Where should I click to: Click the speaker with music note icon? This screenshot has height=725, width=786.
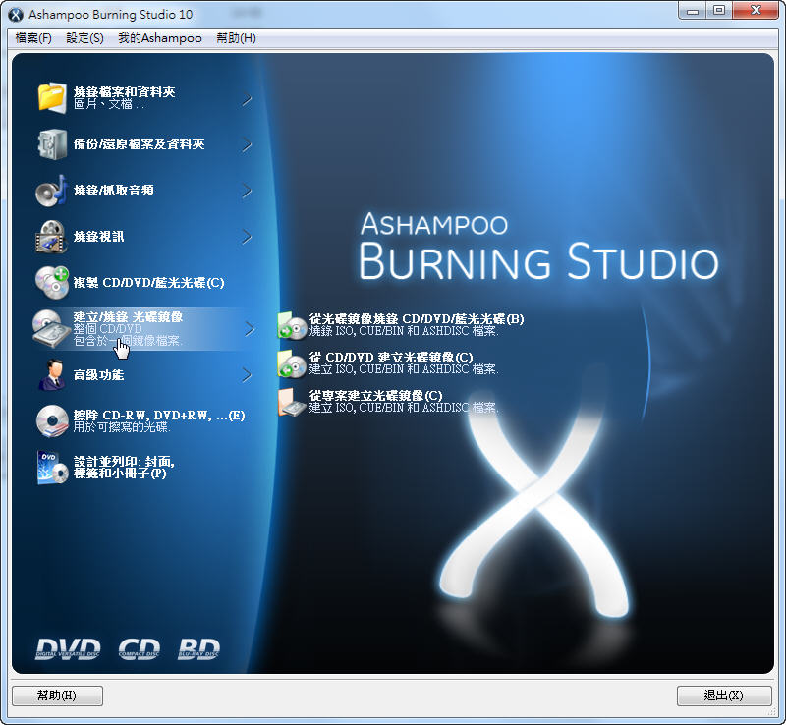tap(52, 191)
